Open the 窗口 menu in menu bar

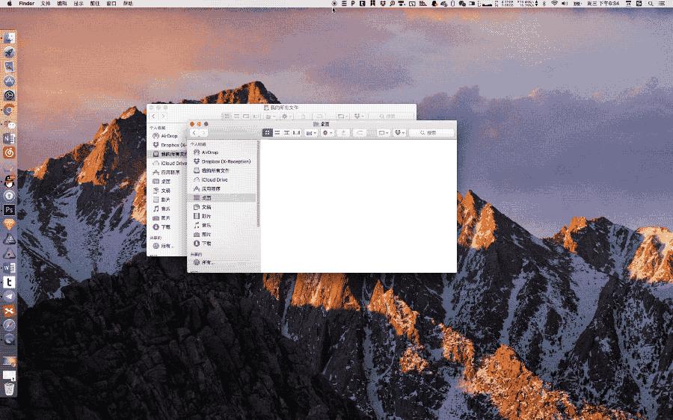pos(111,4)
